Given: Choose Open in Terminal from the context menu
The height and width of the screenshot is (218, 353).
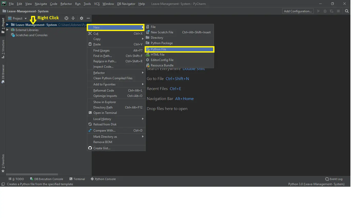Looking at the screenshot, I should [x=105, y=113].
